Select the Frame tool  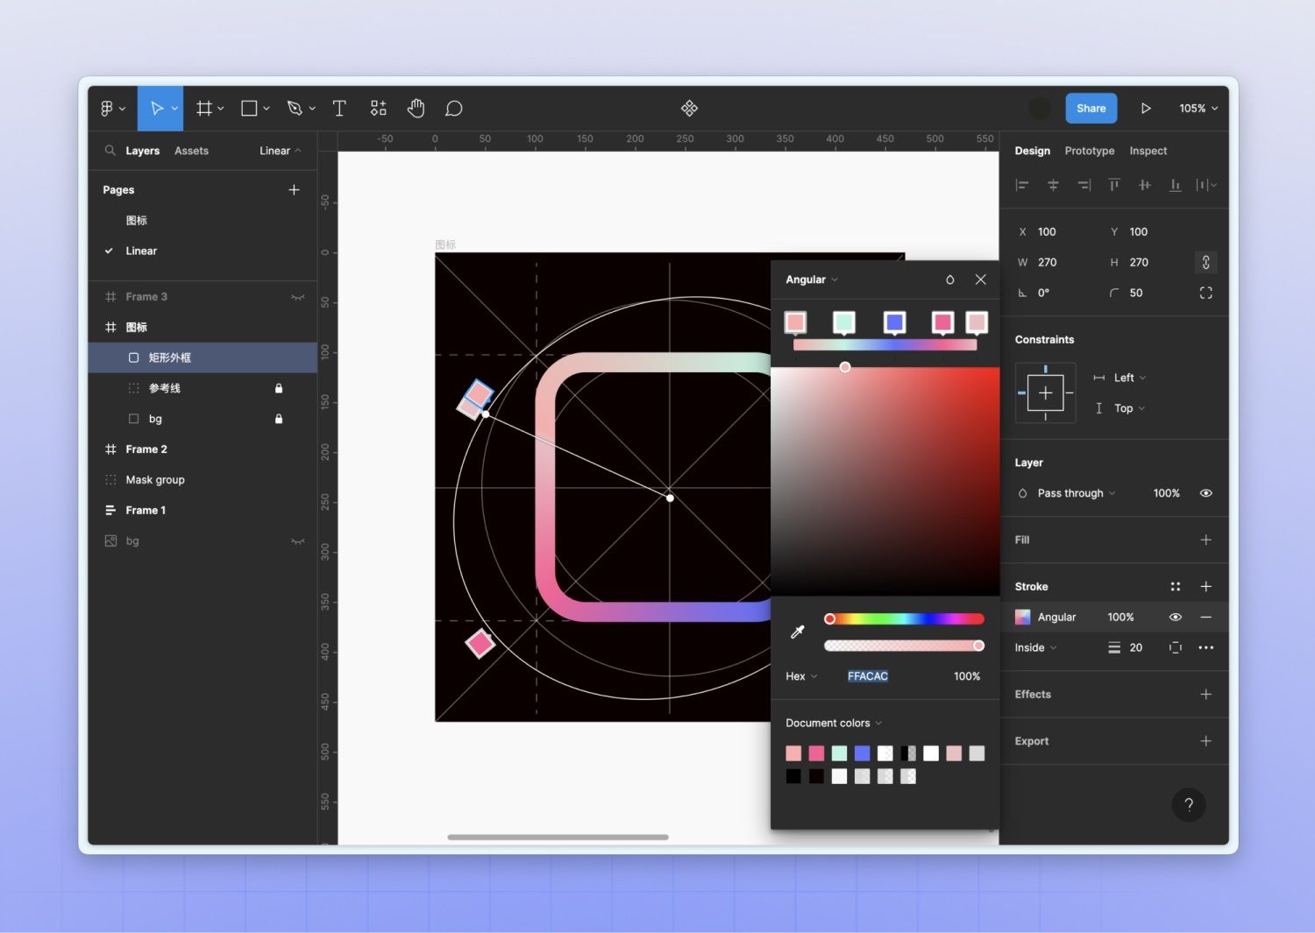(204, 109)
